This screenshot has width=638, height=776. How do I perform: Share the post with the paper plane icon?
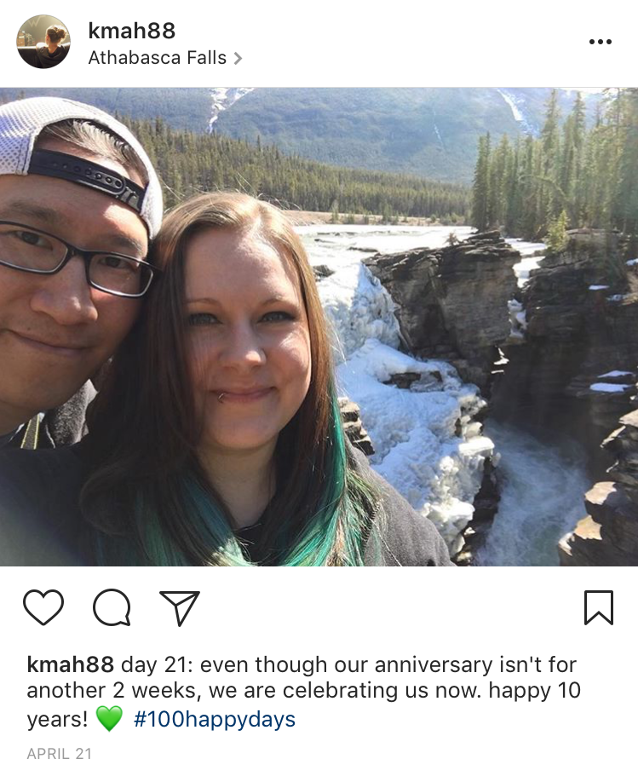(180, 607)
